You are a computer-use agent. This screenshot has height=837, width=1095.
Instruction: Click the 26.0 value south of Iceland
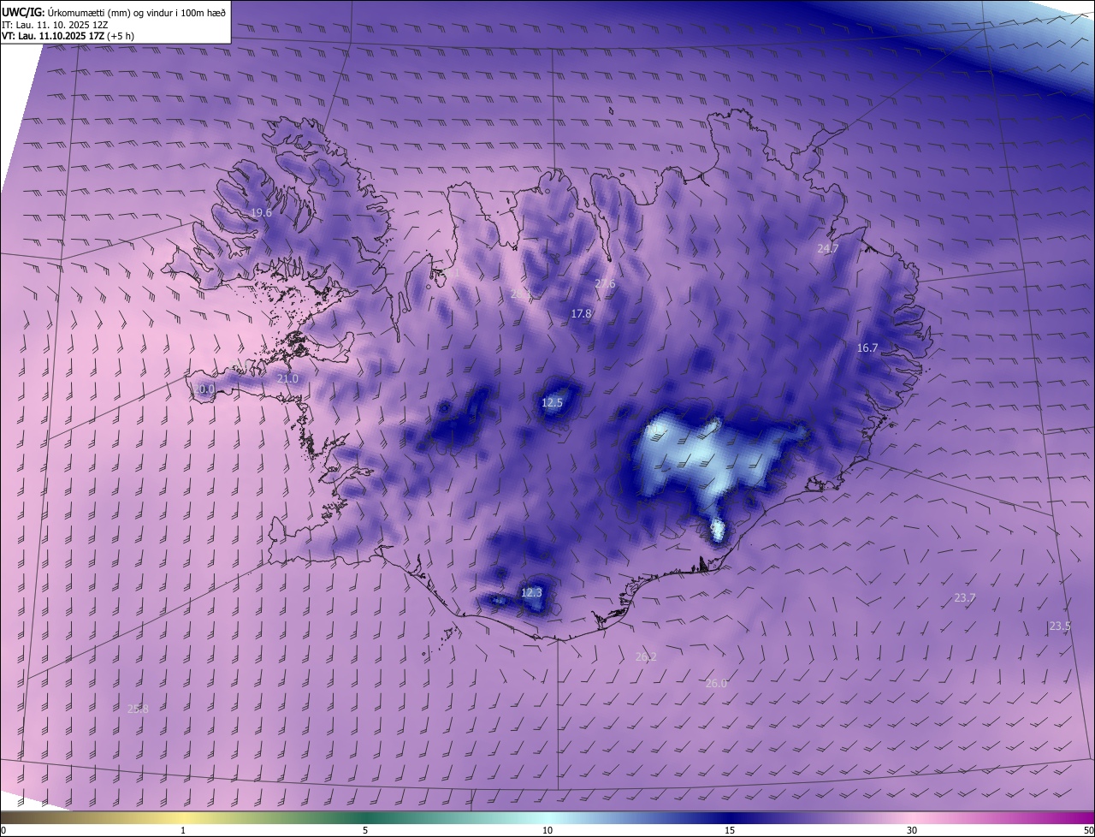716,684
